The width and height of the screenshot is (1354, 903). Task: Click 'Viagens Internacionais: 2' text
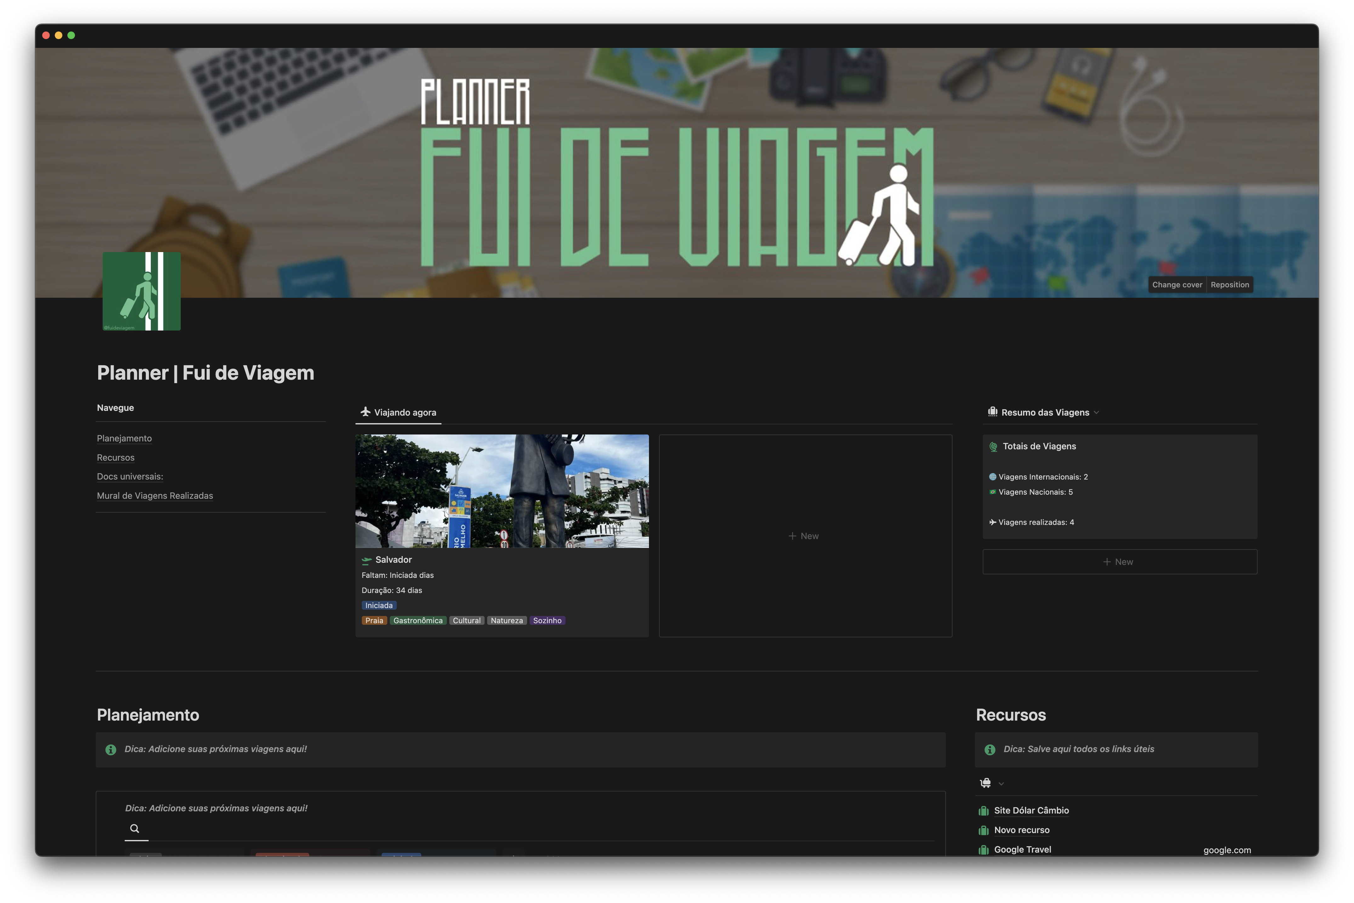pyautogui.click(x=1043, y=477)
